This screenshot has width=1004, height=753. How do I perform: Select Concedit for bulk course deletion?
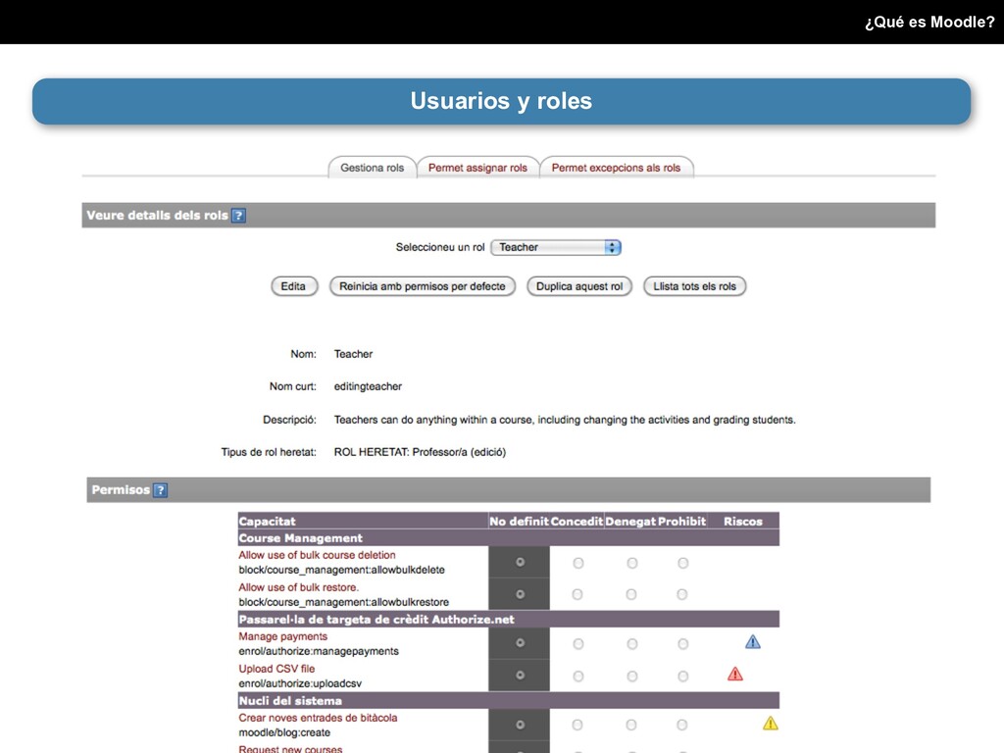point(578,563)
